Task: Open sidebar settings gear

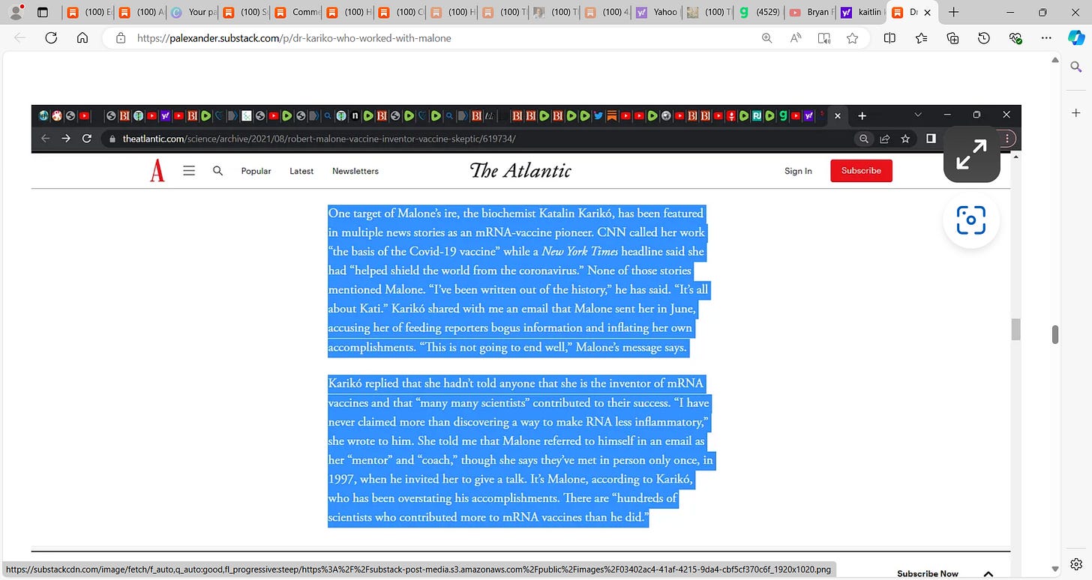Action: coord(1076,564)
